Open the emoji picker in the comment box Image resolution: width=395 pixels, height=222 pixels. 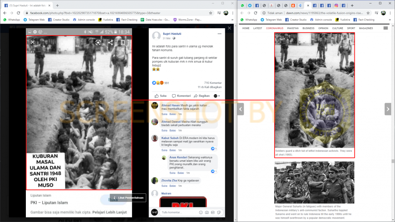pyautogui.click(x=201, y=212)
